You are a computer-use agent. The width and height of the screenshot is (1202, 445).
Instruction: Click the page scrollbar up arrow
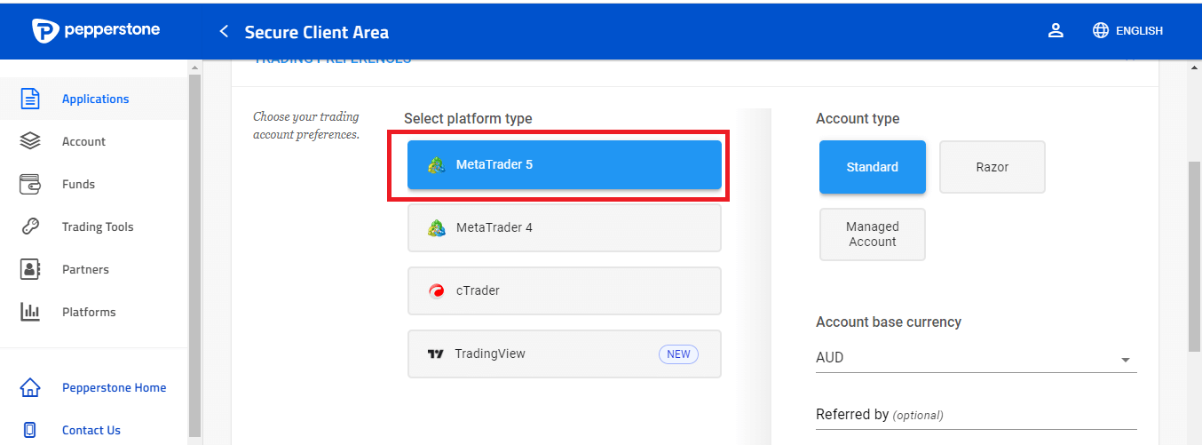[x=1195, y=68]
